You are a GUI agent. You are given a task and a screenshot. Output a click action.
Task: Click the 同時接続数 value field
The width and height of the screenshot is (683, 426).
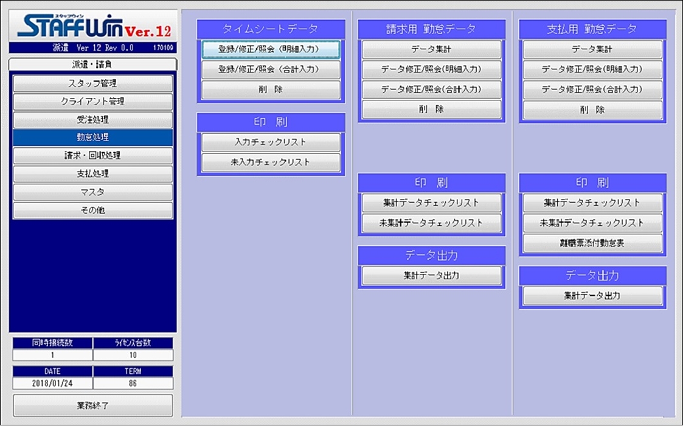coord(53,355)
